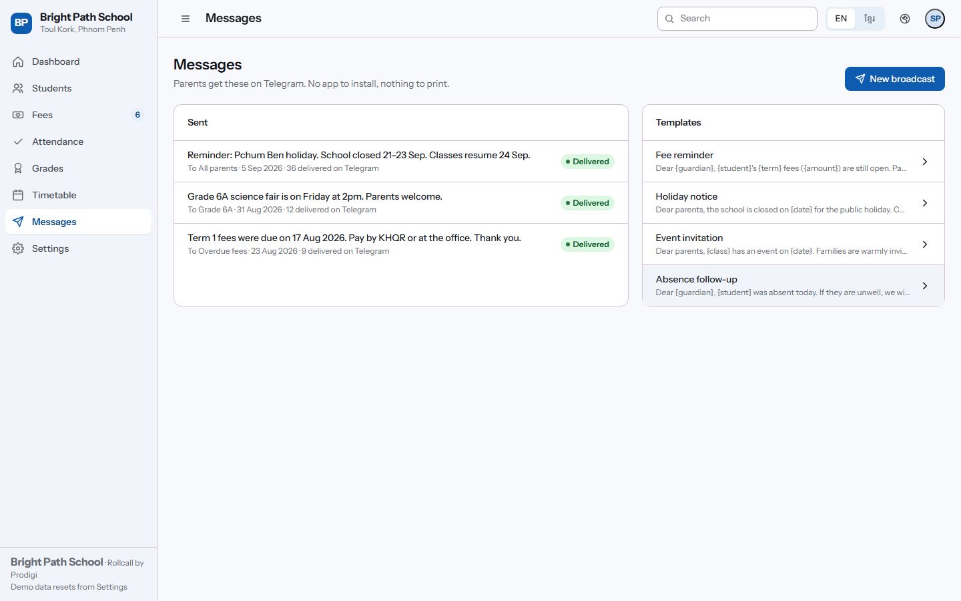Click Delivered status on science fair message
The width and height of the screenshot is (961, 601).
tap(587, 203)
